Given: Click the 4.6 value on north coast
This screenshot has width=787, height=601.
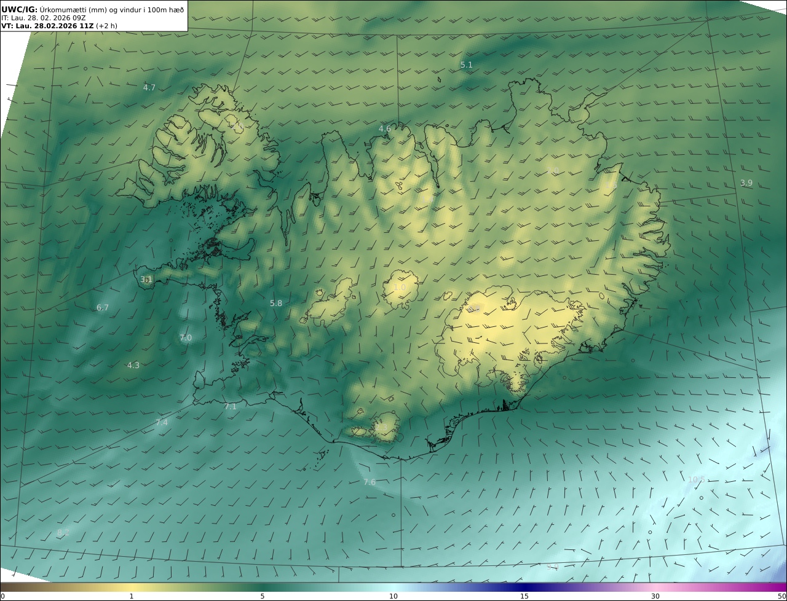Looking at the screenshot, I should (385, 128).
